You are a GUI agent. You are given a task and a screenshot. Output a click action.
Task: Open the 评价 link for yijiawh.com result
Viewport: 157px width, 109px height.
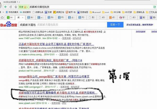coord(64,103)
